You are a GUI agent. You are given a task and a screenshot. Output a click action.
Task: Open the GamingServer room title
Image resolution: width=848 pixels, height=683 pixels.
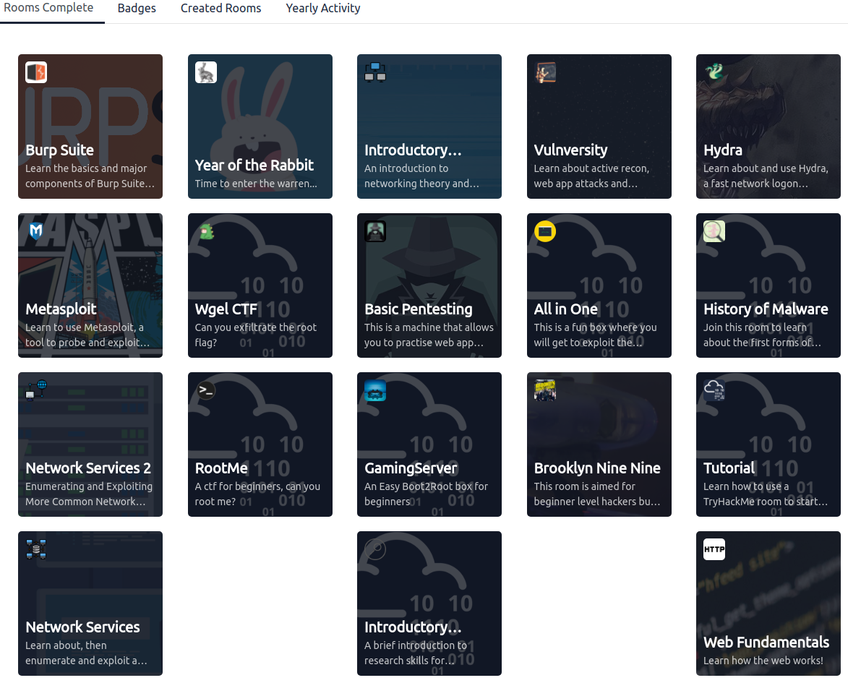coord(411,468)
